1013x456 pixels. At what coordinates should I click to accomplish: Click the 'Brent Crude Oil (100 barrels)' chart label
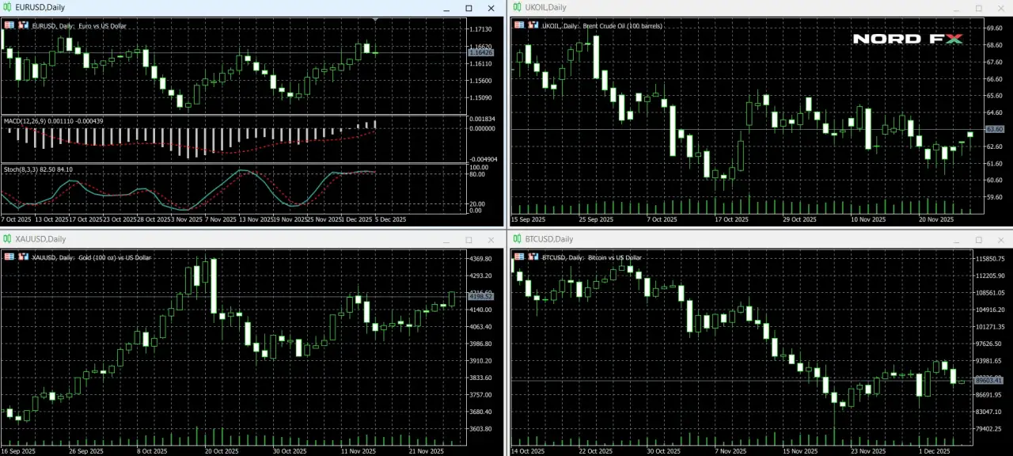(624, 26)
